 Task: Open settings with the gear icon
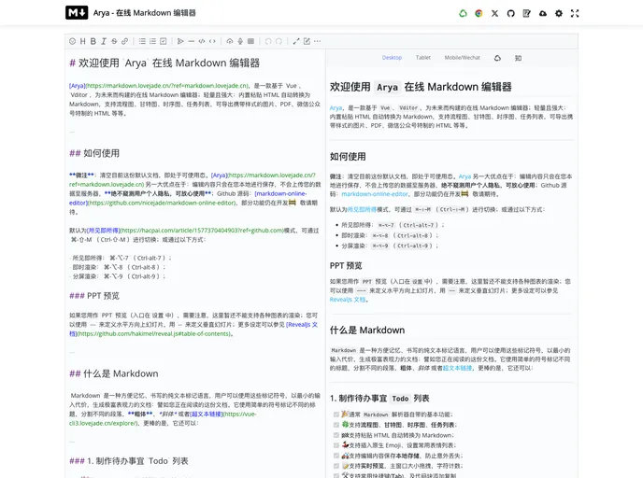click(559, 13)
